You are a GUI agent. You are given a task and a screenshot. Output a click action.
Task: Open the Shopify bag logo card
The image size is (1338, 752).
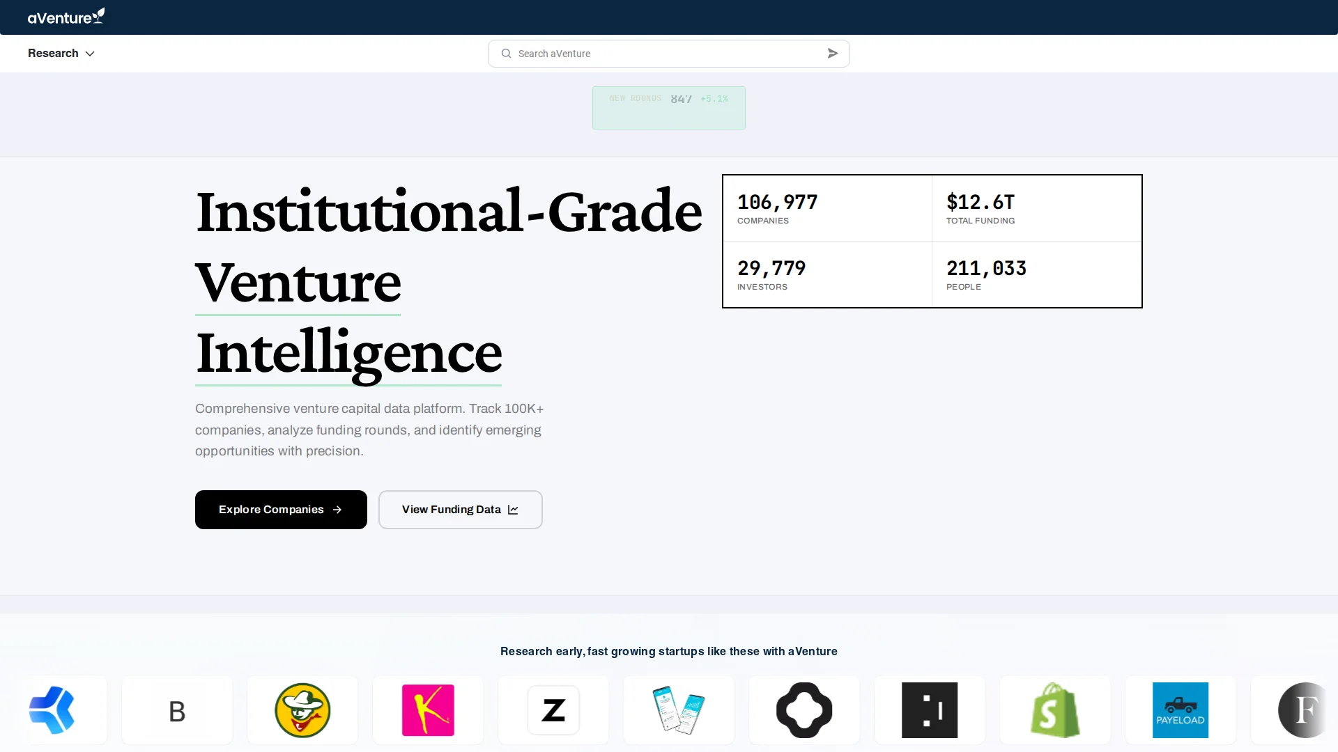(1055, 710)
